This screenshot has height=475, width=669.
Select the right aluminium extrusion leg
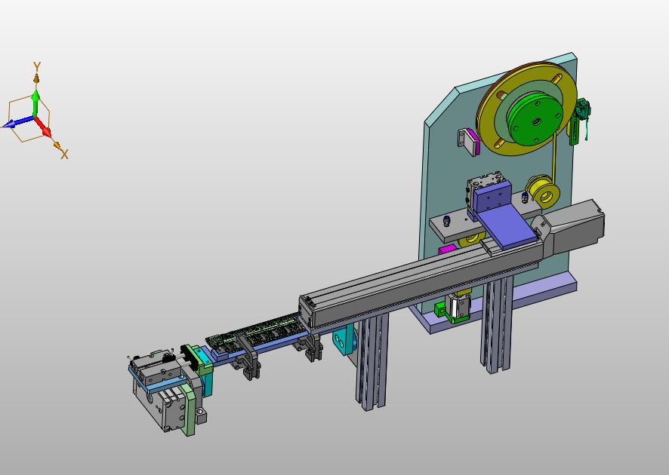click(x=497, y=325)
